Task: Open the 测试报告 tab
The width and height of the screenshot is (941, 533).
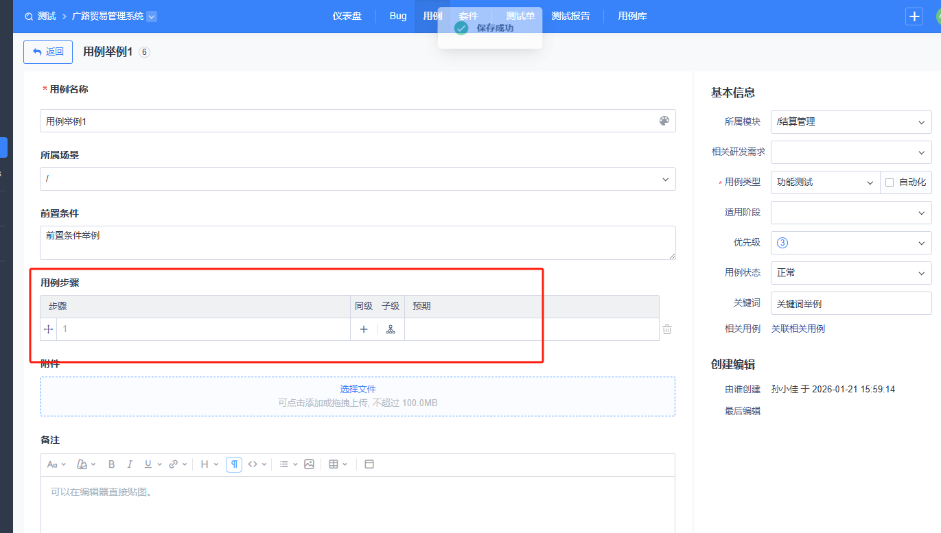Action: point(570,16)
